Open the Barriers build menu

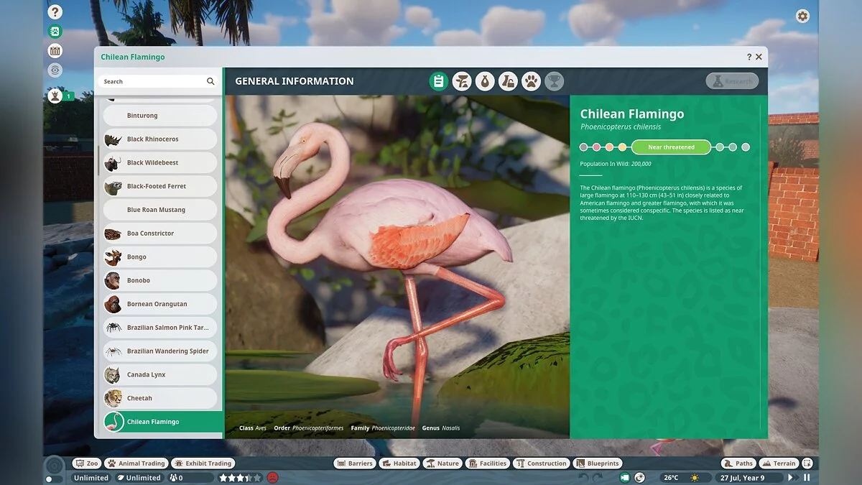354,463
